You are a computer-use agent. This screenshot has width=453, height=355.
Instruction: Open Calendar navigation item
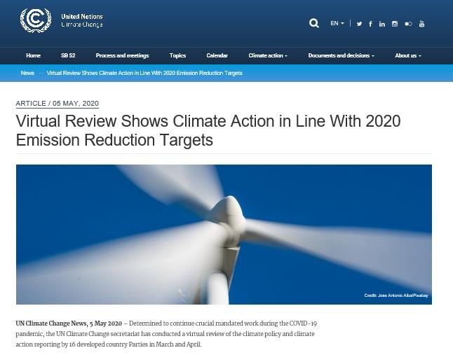click(x=217, y=55)
